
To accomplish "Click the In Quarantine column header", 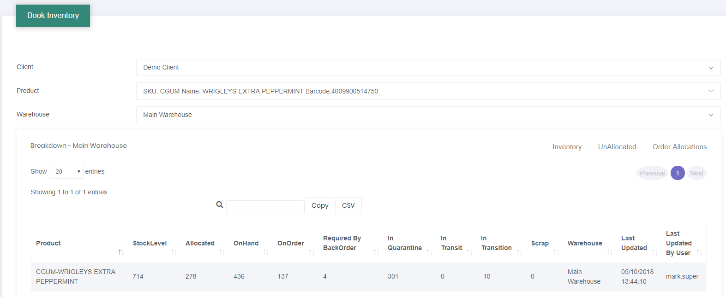I will coord(405,243).
